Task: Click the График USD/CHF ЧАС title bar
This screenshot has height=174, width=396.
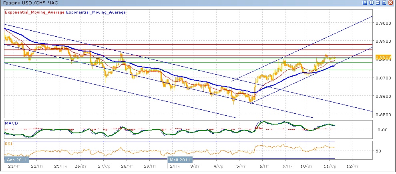Action: 24,3
